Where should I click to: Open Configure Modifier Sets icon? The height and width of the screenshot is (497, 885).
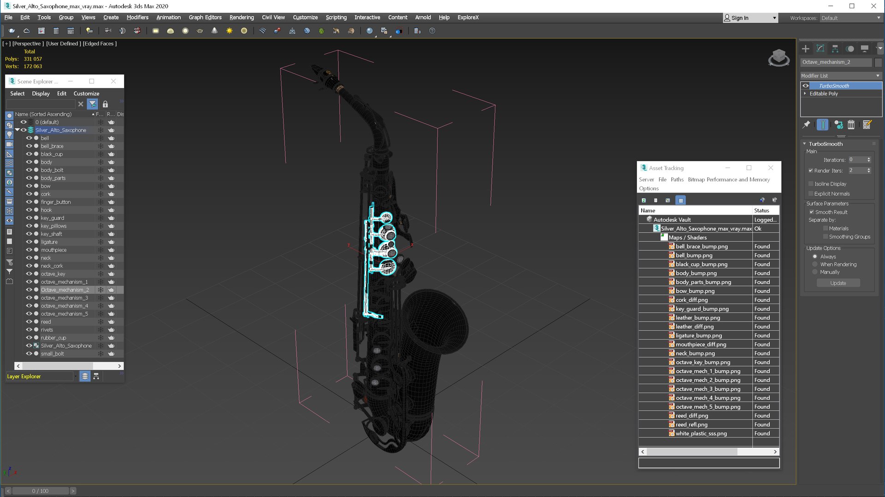[x=867, y=124]
